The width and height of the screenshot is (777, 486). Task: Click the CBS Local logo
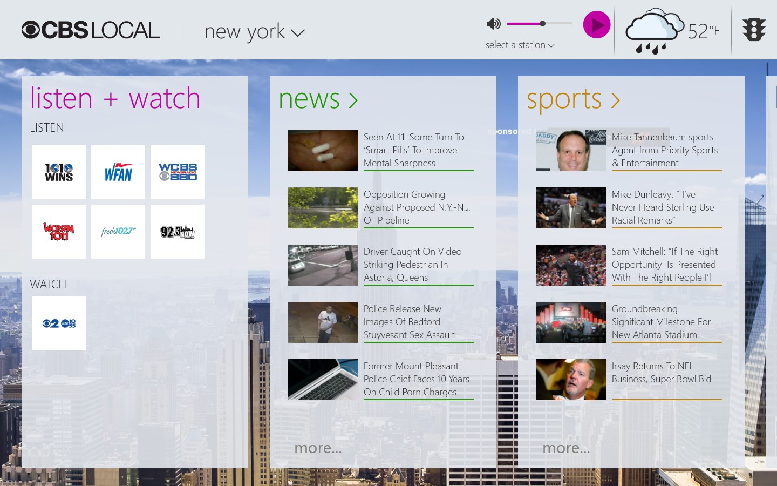click(x=91, y=30)
